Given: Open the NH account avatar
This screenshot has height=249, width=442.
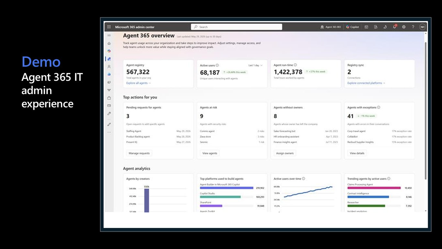Looking at the screenshot, I should (422, 27).
